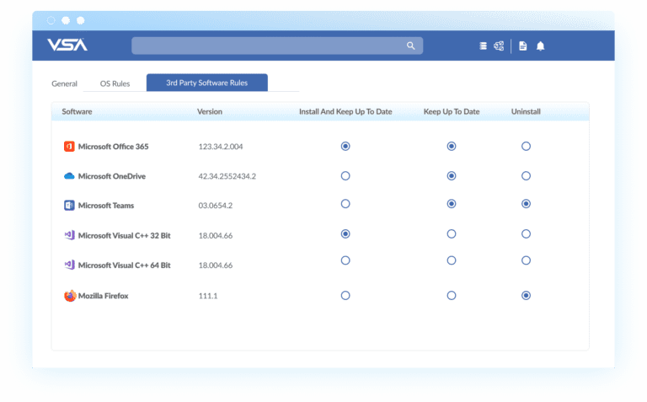The width and height of the screenshot is (647, 402).
Task: Select Uninstall for Microsoft Office 365
Action: 526,146
